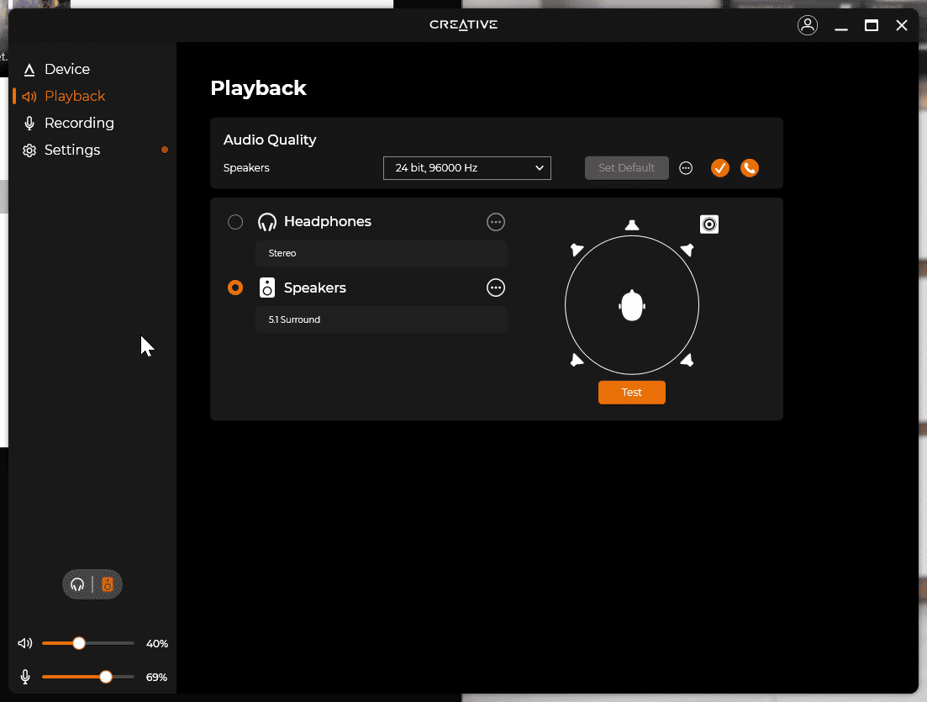This screenshot has height=702, width=927.
Task: Select the Headphones radio button
Action: [x=235, y=222]
